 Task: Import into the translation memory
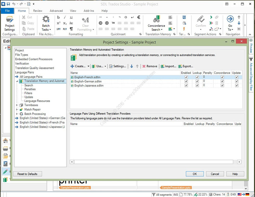pos(168,66)
